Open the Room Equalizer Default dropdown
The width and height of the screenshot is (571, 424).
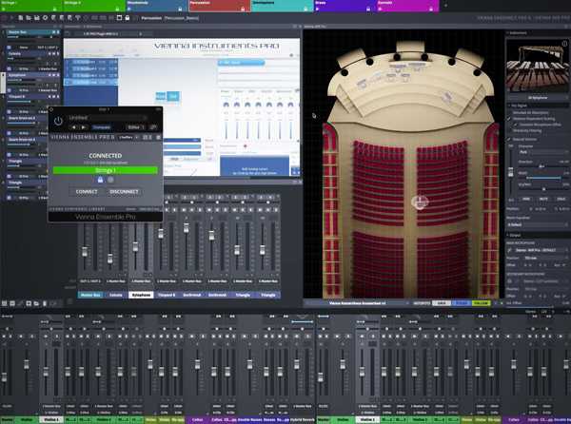tap(538, 224)
